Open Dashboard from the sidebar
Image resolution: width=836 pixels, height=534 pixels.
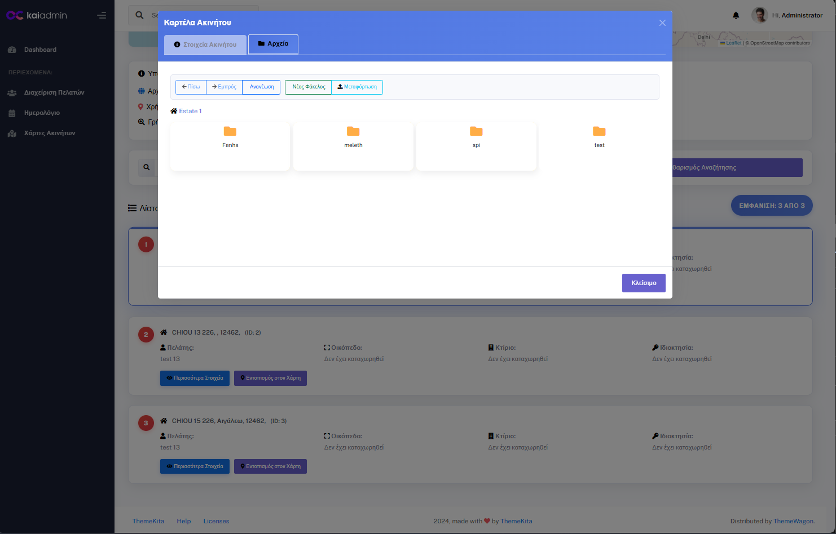pos(40,50)
